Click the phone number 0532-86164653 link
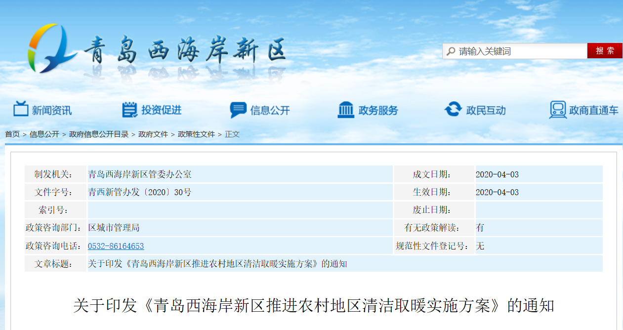 coord(116,246)
